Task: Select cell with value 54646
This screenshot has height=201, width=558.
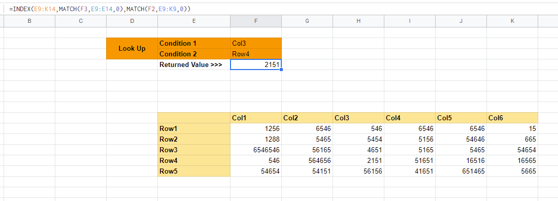Action: (x=461, y=139)
